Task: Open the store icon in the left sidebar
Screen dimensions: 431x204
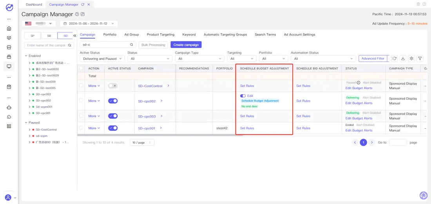Action: [x=9, y=47]
